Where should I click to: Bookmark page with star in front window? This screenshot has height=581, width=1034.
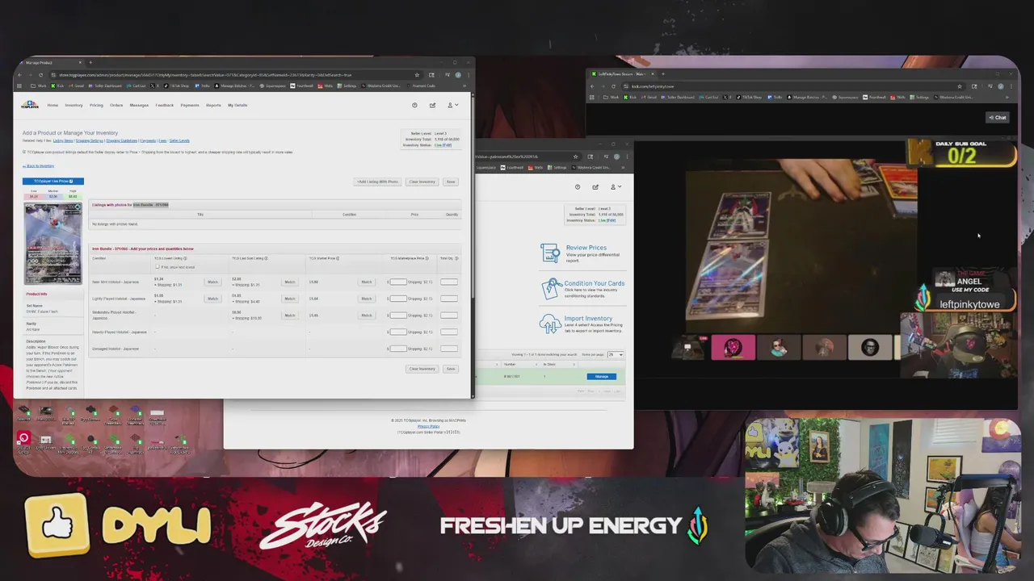tap(417, 75)
